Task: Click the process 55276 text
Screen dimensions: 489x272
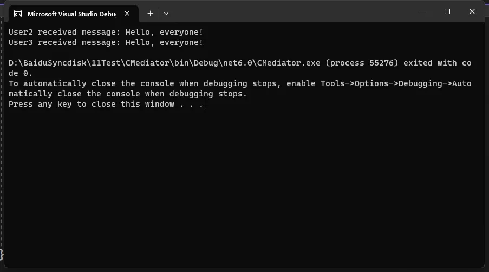Action: (x=362, y=63)
